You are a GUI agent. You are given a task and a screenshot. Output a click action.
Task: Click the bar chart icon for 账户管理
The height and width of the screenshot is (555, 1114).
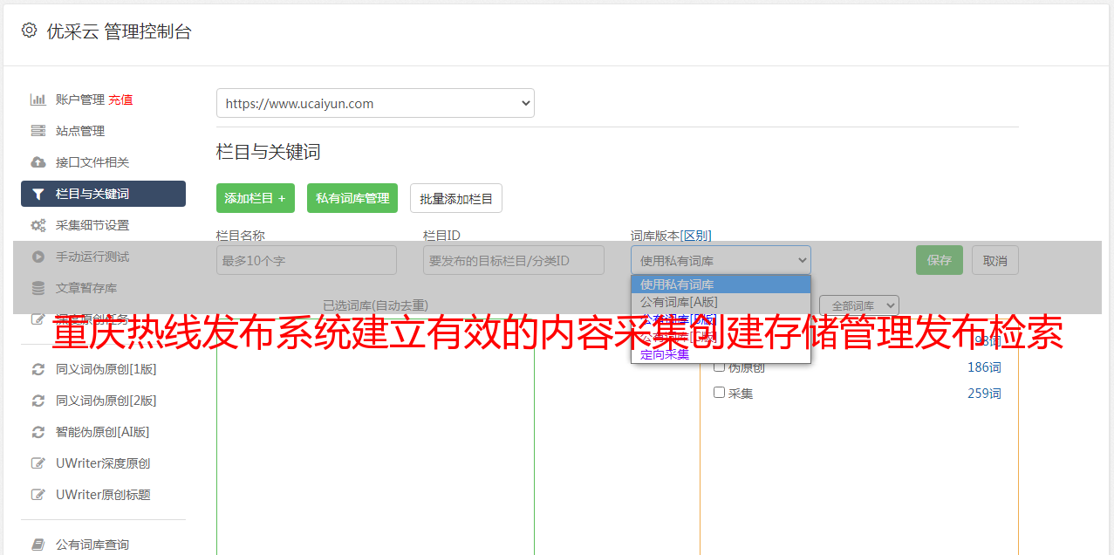click(38, 99)
